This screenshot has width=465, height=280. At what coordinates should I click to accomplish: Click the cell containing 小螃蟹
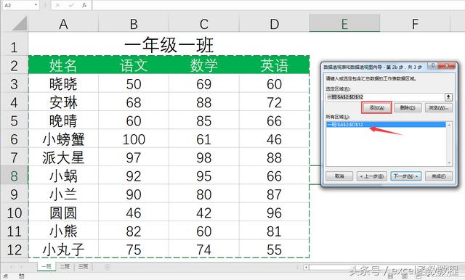coord(63,139)
